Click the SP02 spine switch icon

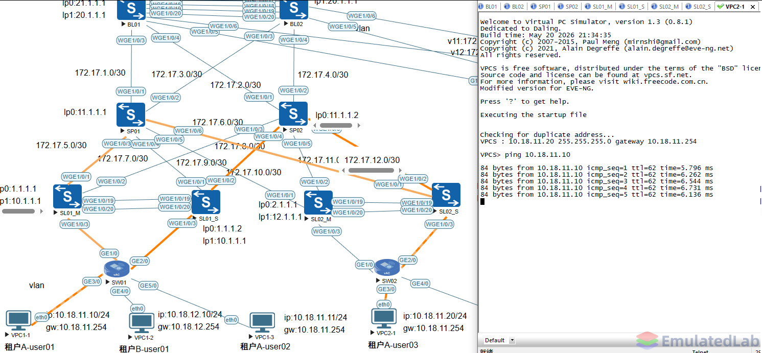[293, 114]
